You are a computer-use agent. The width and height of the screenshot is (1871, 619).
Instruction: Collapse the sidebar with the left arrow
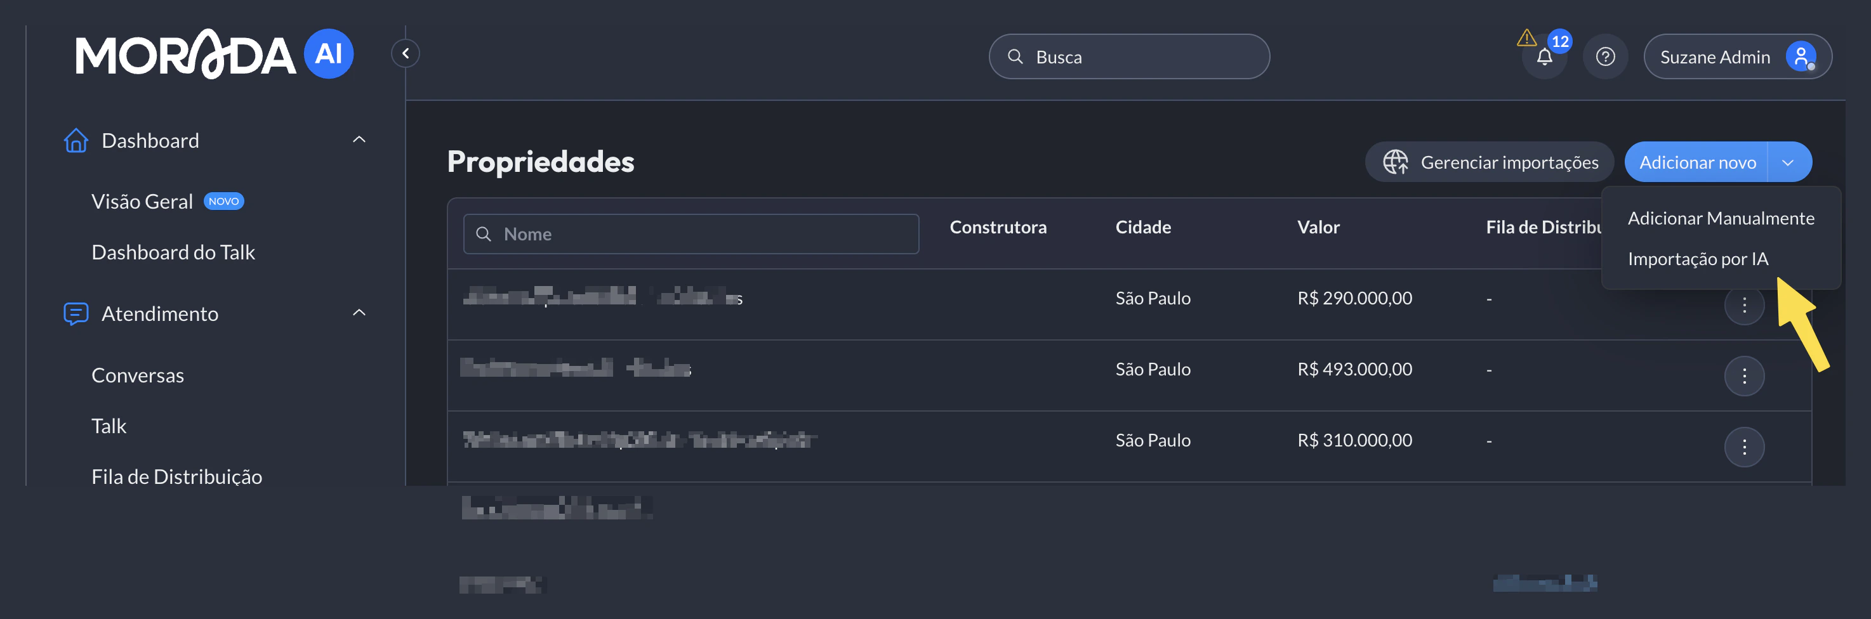[x=406, y=53]
